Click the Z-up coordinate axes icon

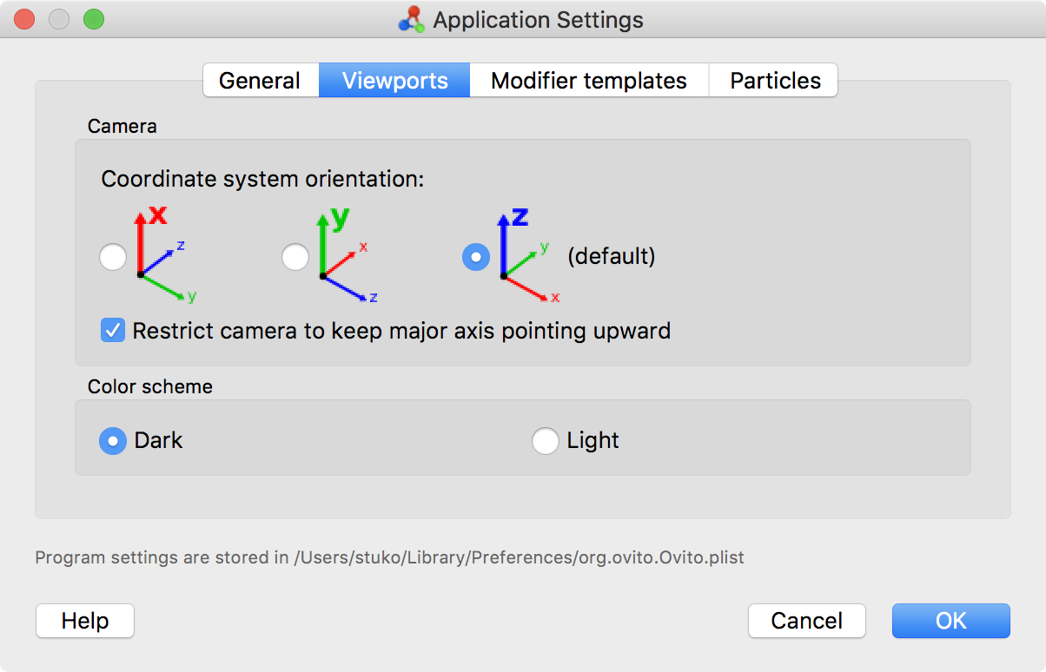pyautogui.click(x=526, y=254)
